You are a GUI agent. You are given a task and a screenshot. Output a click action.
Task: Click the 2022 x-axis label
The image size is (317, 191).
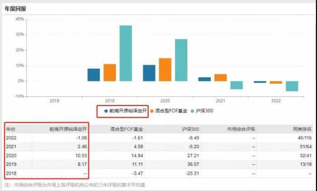click(276, 100)
